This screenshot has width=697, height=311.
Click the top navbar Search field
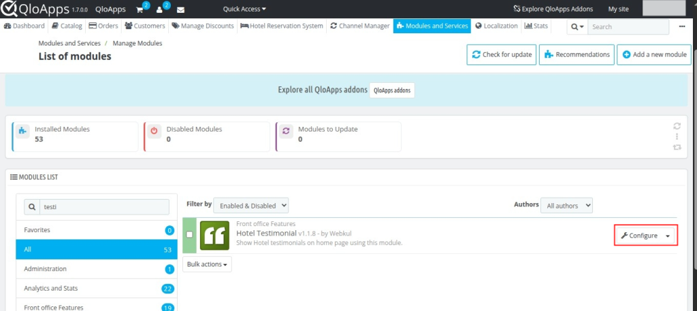tap(628, 26)
